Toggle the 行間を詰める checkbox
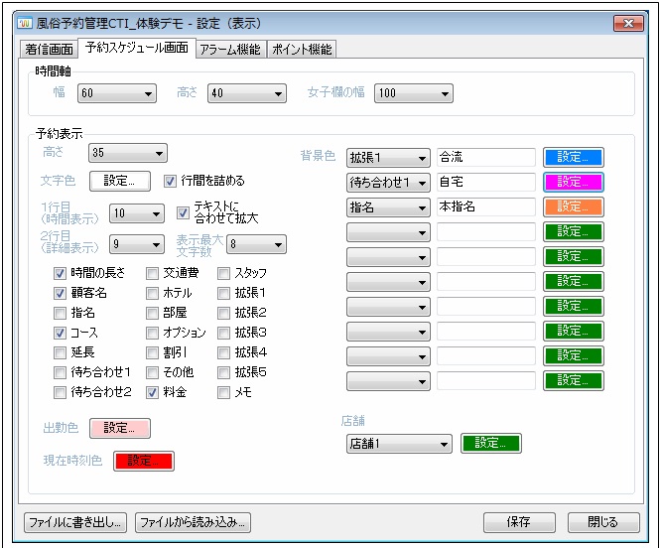The width and height of the screenshot is (661, 548). click(170, 181)
